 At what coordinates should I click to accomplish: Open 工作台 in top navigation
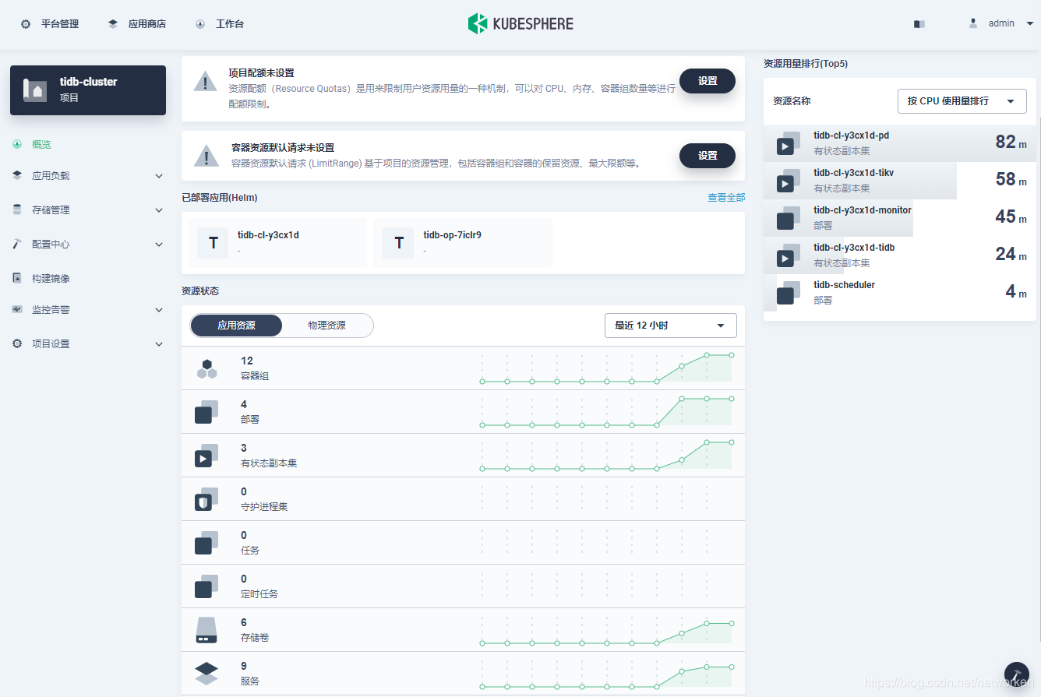[220, 24]
